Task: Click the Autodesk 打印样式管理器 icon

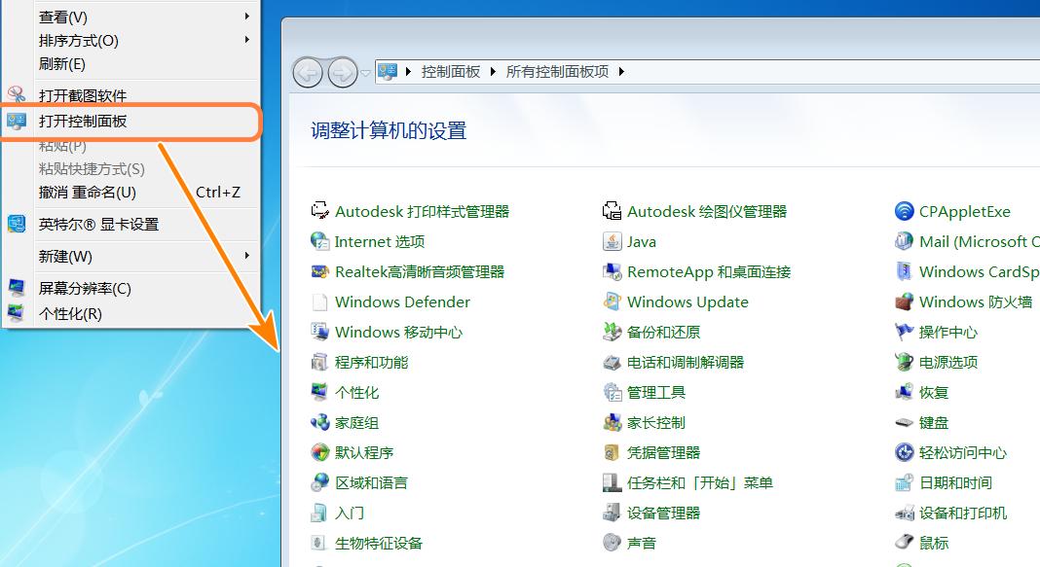Action: click(320, 211)
